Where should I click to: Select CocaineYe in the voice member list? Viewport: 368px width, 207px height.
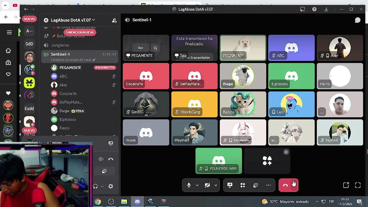tap(68, 93)
